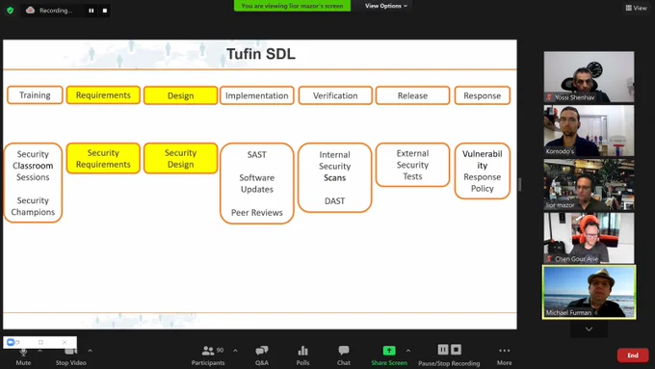Expand the video options arrow
This screenshot has height=369, width=655.
coord(90,351)
